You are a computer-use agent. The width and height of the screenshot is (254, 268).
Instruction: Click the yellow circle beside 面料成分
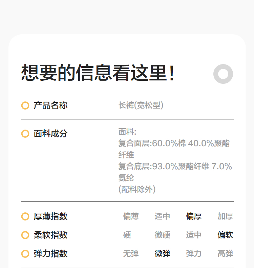[x=25, y=134]
